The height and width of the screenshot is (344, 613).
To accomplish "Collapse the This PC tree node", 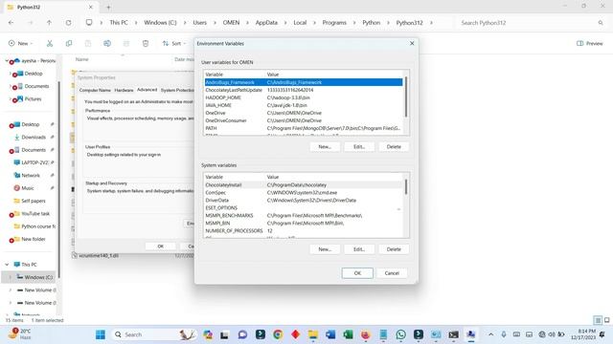I will pyautogui.click(x=7, y=265).
